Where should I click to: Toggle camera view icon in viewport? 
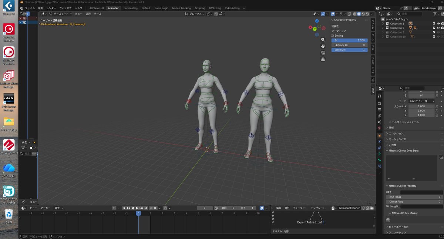tap(323, 53)
